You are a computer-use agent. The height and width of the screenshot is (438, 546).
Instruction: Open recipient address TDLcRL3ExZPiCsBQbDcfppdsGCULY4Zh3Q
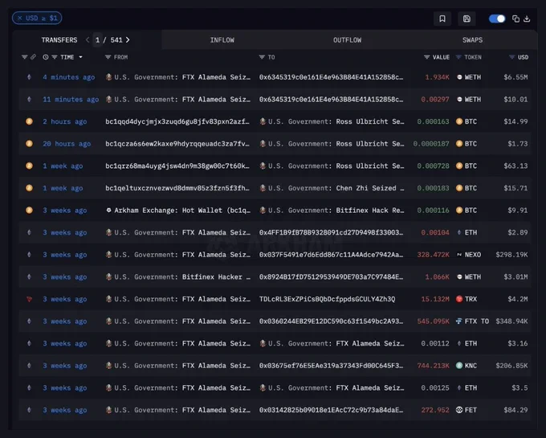pyautogui.click(x=327, y=299)
